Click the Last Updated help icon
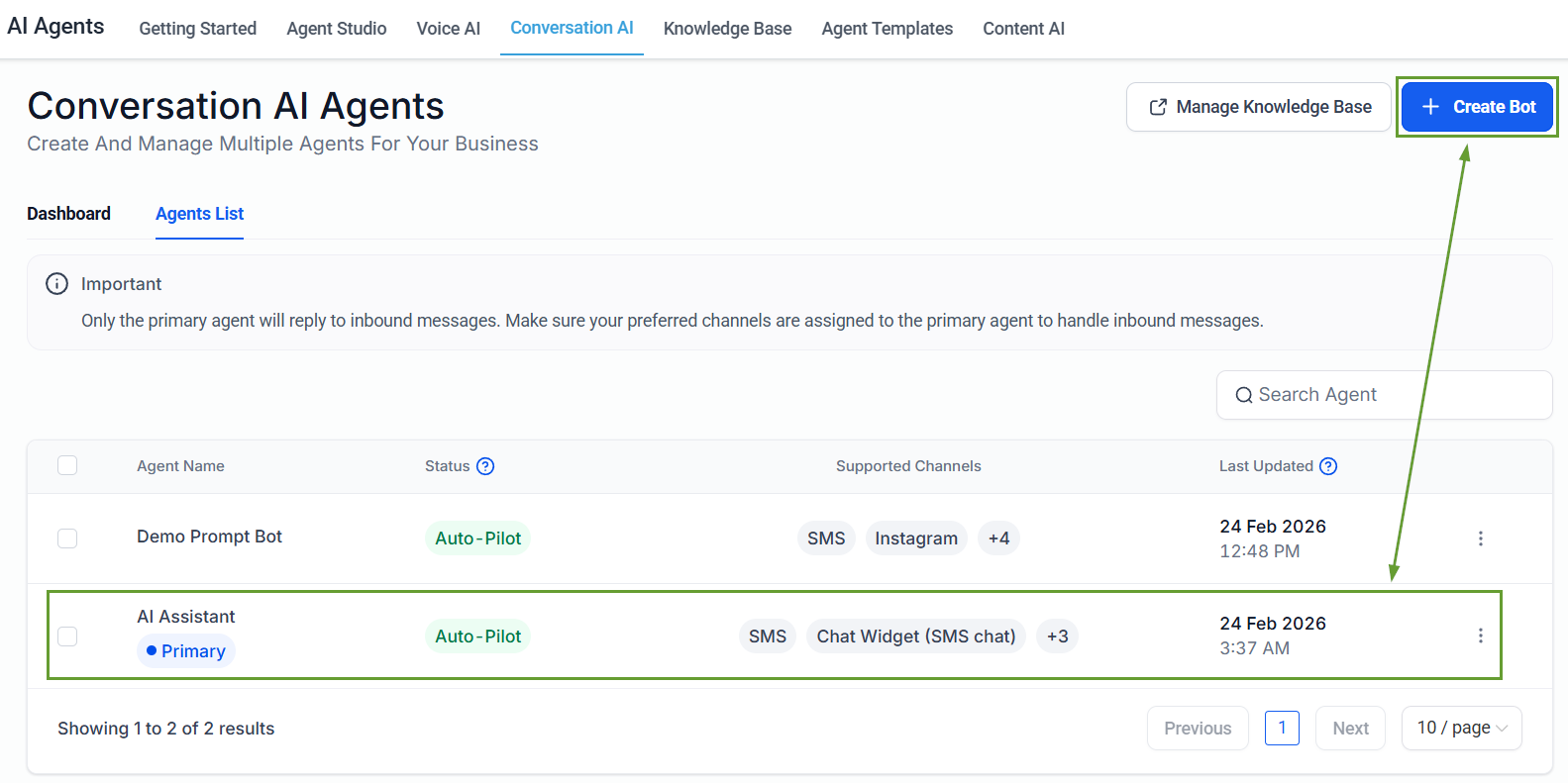 (x=1328, y=466)
